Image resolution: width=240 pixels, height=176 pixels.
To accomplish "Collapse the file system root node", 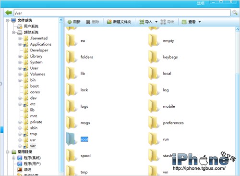I will tap(7, 21).
